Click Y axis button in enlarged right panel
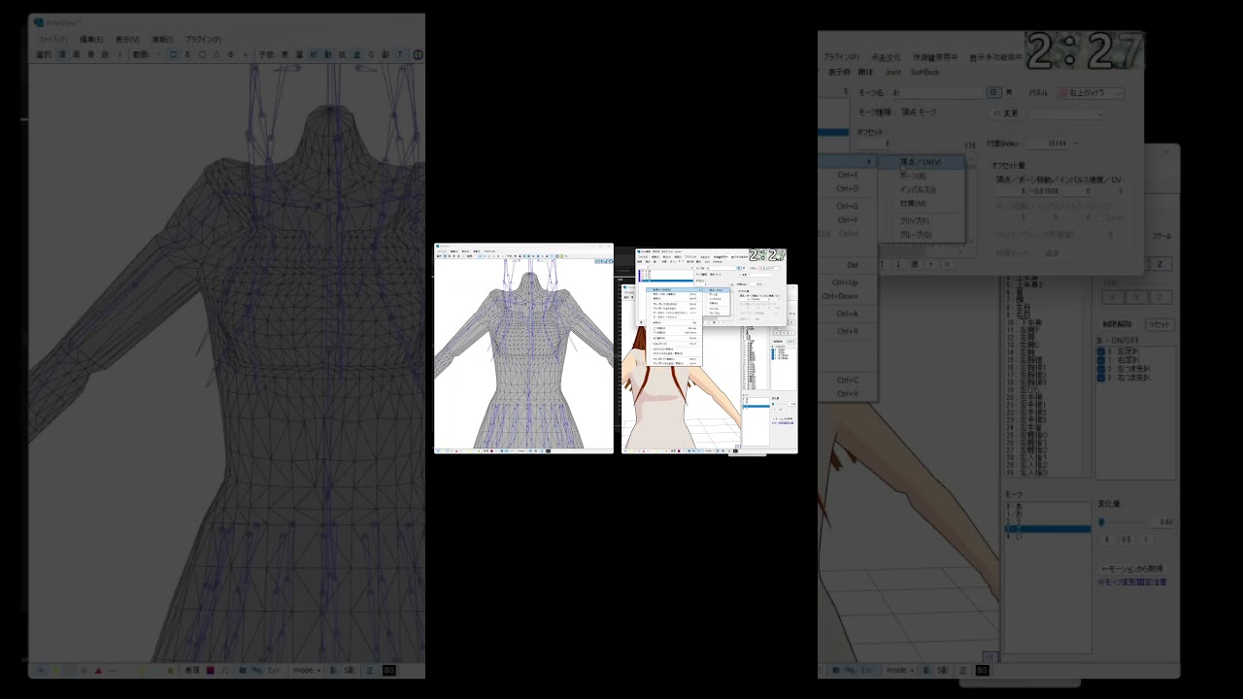The height and width of the screenshot is (699, 1243). 1136,297
